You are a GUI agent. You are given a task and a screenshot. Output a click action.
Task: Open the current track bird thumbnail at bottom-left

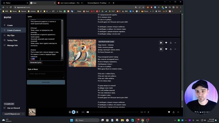click(32, 112)
